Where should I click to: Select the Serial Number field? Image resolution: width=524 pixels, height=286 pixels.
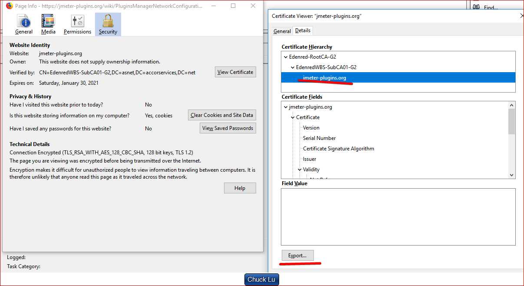[x=320, y=138]
